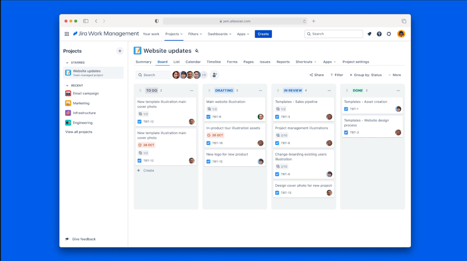The height and width of the screenshot is (261, 467).
Task: Click assignee avatar on Main website illustration card
Action: pyautogui.click(x=261, y=117)
